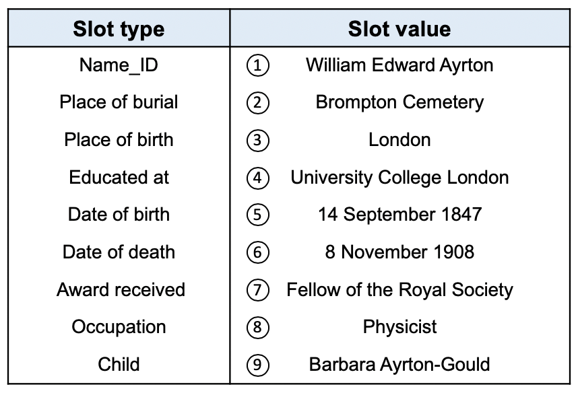Select the "Award received" slot type
The height and width of the screenshot is (393, 578).
[x=121, y=290]
